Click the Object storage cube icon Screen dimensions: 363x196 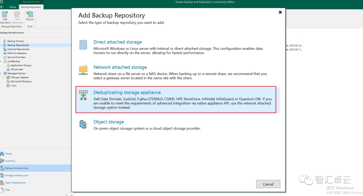pyautogui.click(x=83, y=124)
